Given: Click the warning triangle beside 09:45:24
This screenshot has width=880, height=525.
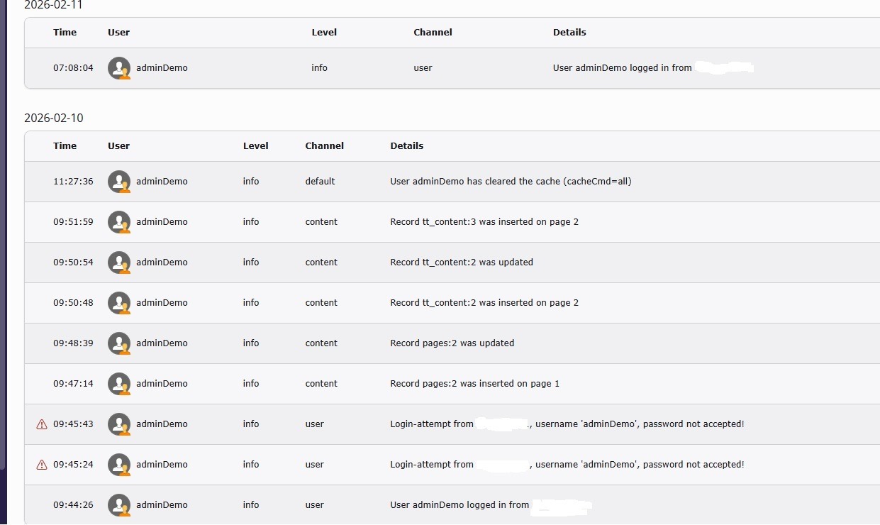Looking at the screenshot, I should pyautogui.click(x=41, y=464).
